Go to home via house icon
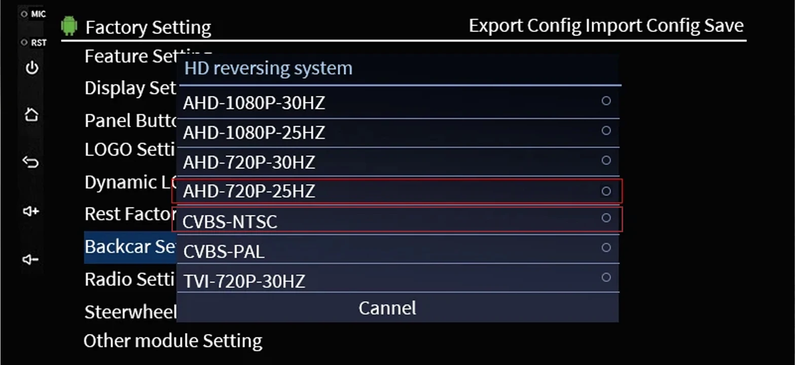Viewport: 795px width, 365px height. (31, 115)
